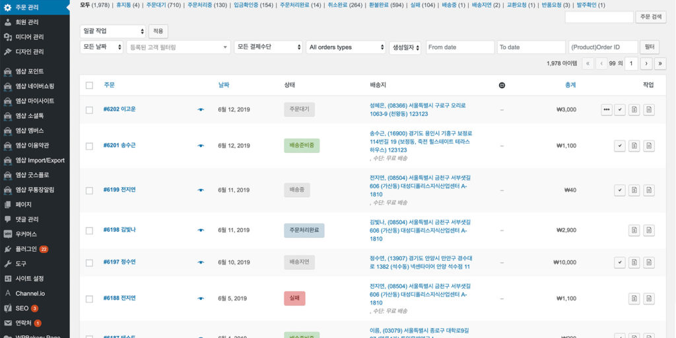
Task: Jump to the last page of orders
Action: [x=660, y=63]
